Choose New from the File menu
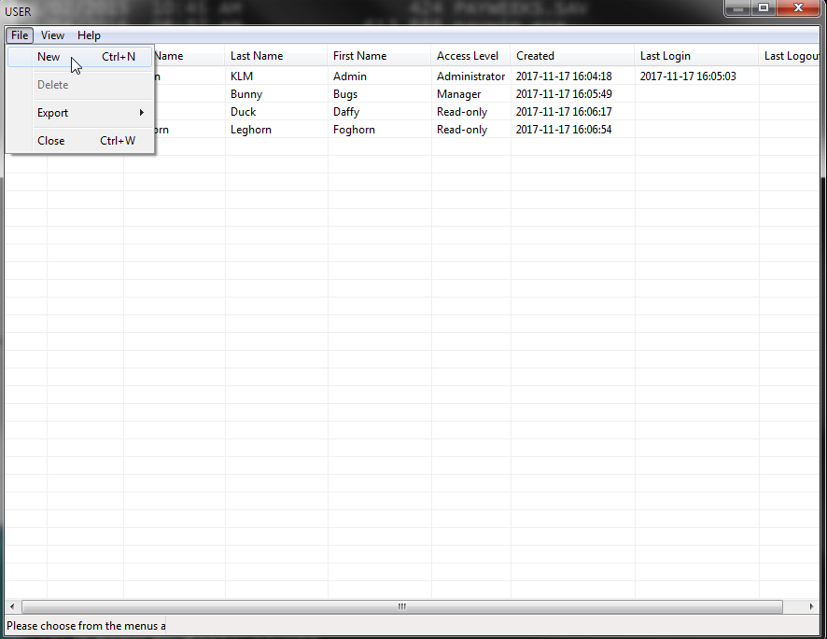 (x=80, y=57)
